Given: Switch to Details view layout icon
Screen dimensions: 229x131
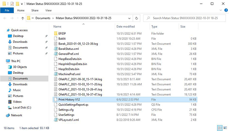Looking at the screenshot, I should pos(220,128).
